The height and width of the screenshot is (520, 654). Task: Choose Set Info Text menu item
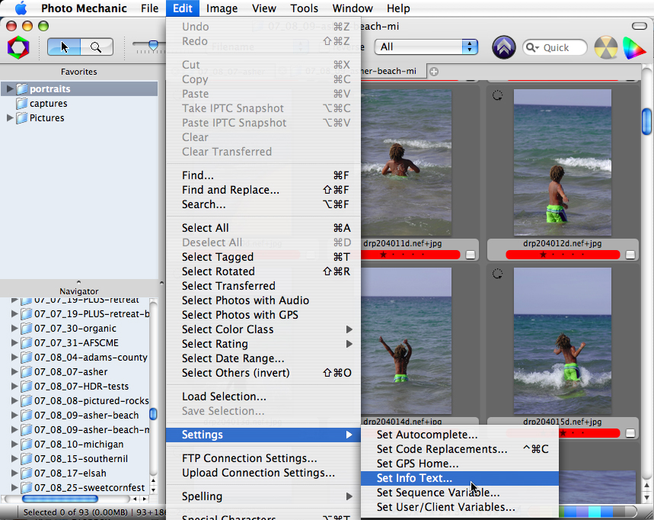point(460,478)
